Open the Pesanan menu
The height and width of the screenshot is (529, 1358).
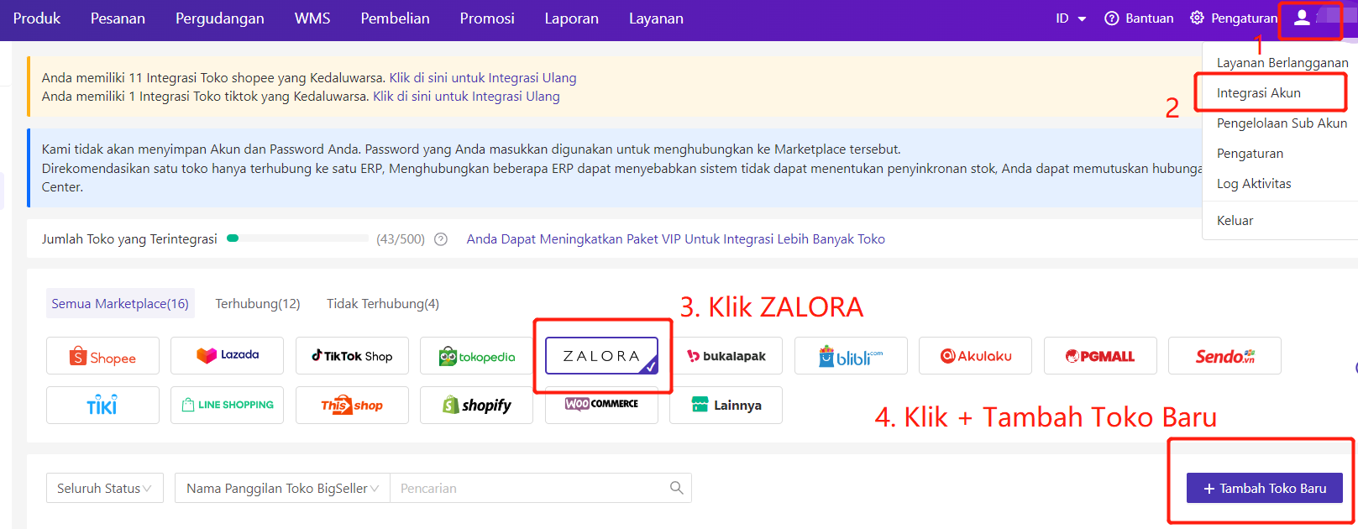tap(118, 18)
